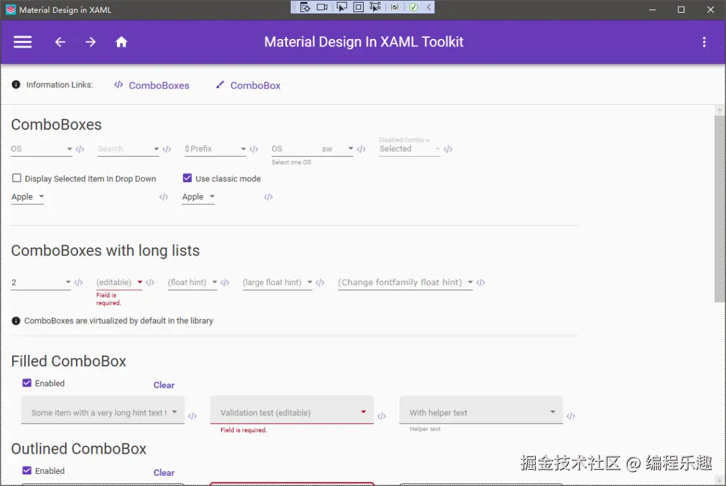Expand the long list combo showing 2
Screen dimensions: 726x486
point(41,282)
